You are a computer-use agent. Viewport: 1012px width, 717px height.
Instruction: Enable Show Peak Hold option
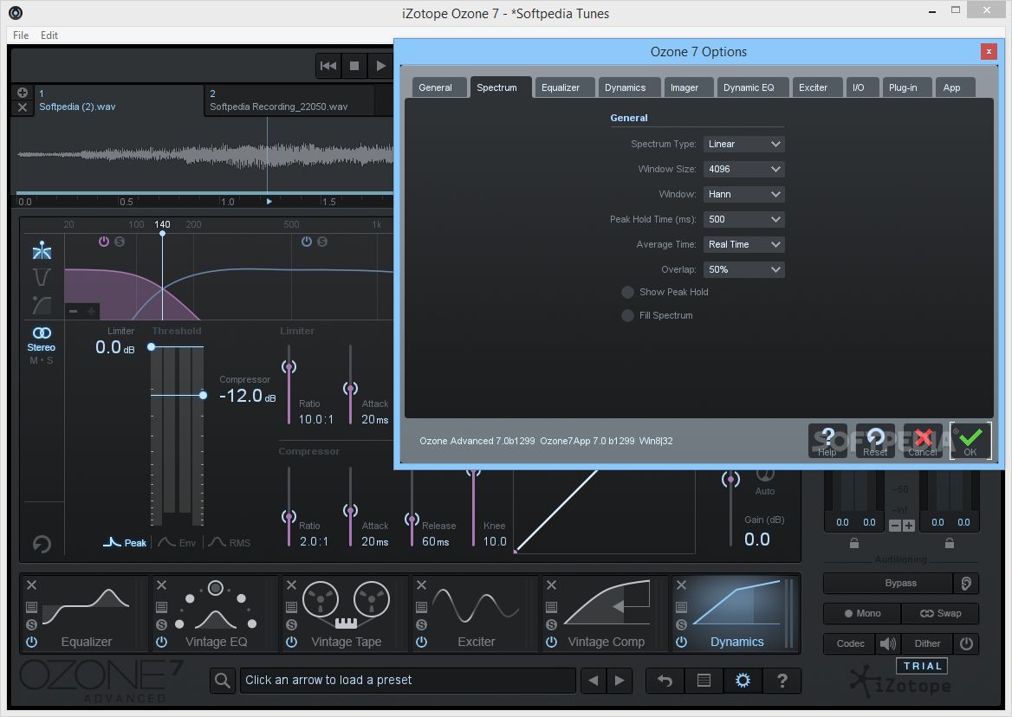click(x=627, y=292)
